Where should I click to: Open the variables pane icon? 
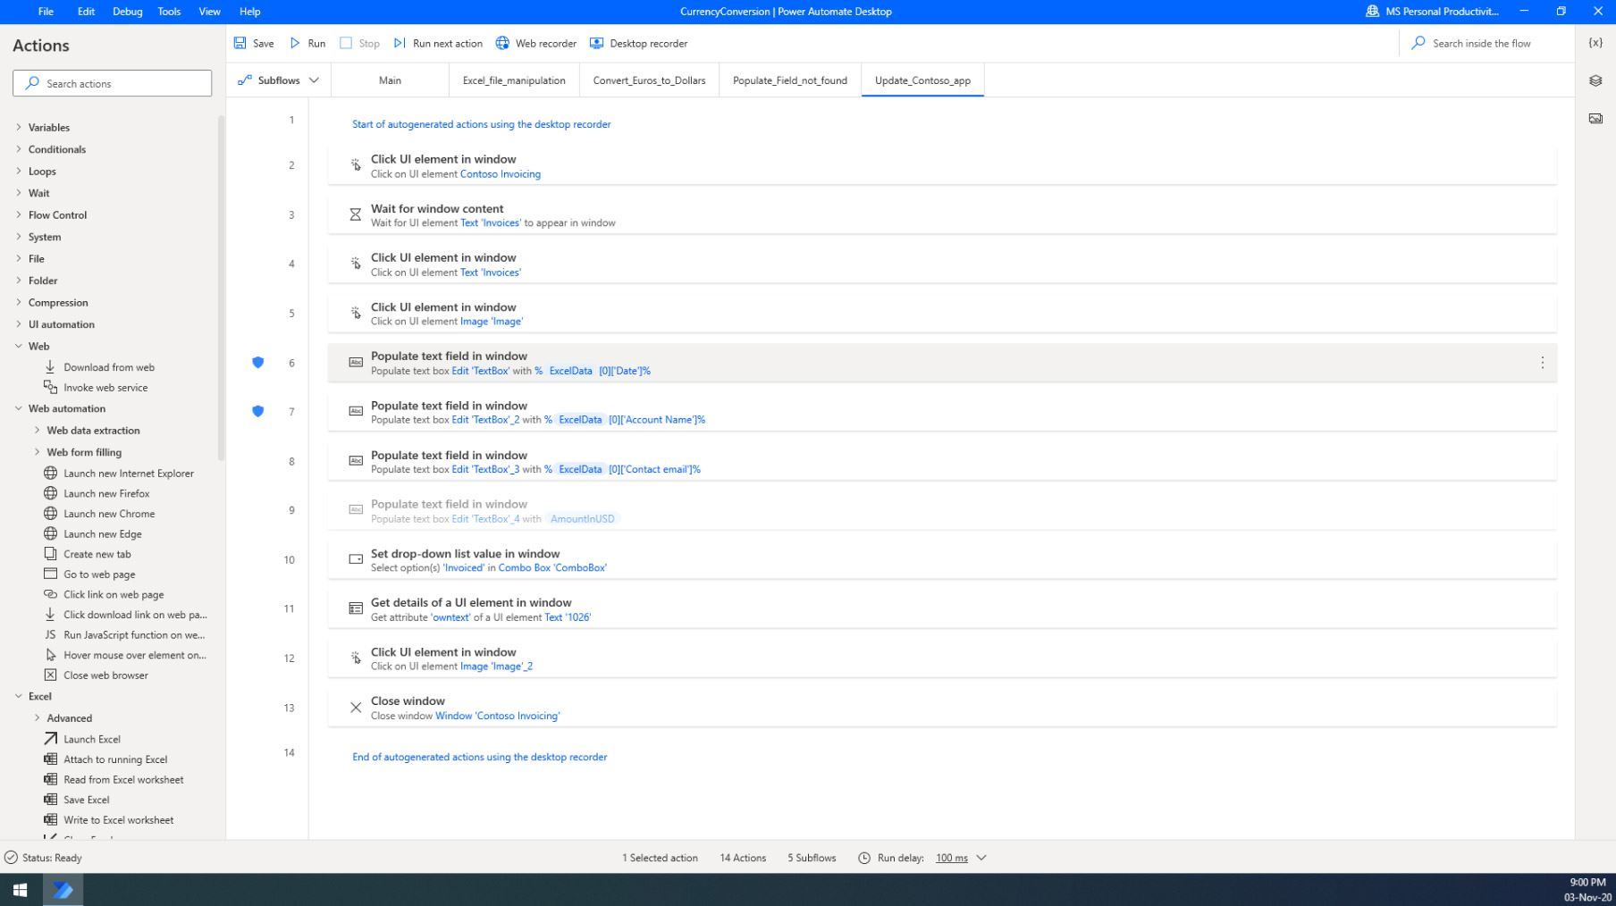coord(1595,43)
